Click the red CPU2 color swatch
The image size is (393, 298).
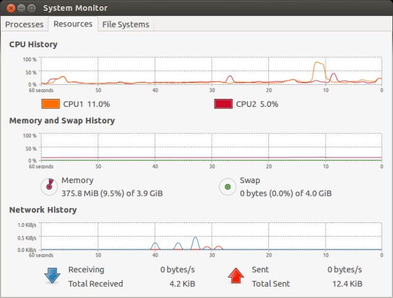tap(223, 104)
